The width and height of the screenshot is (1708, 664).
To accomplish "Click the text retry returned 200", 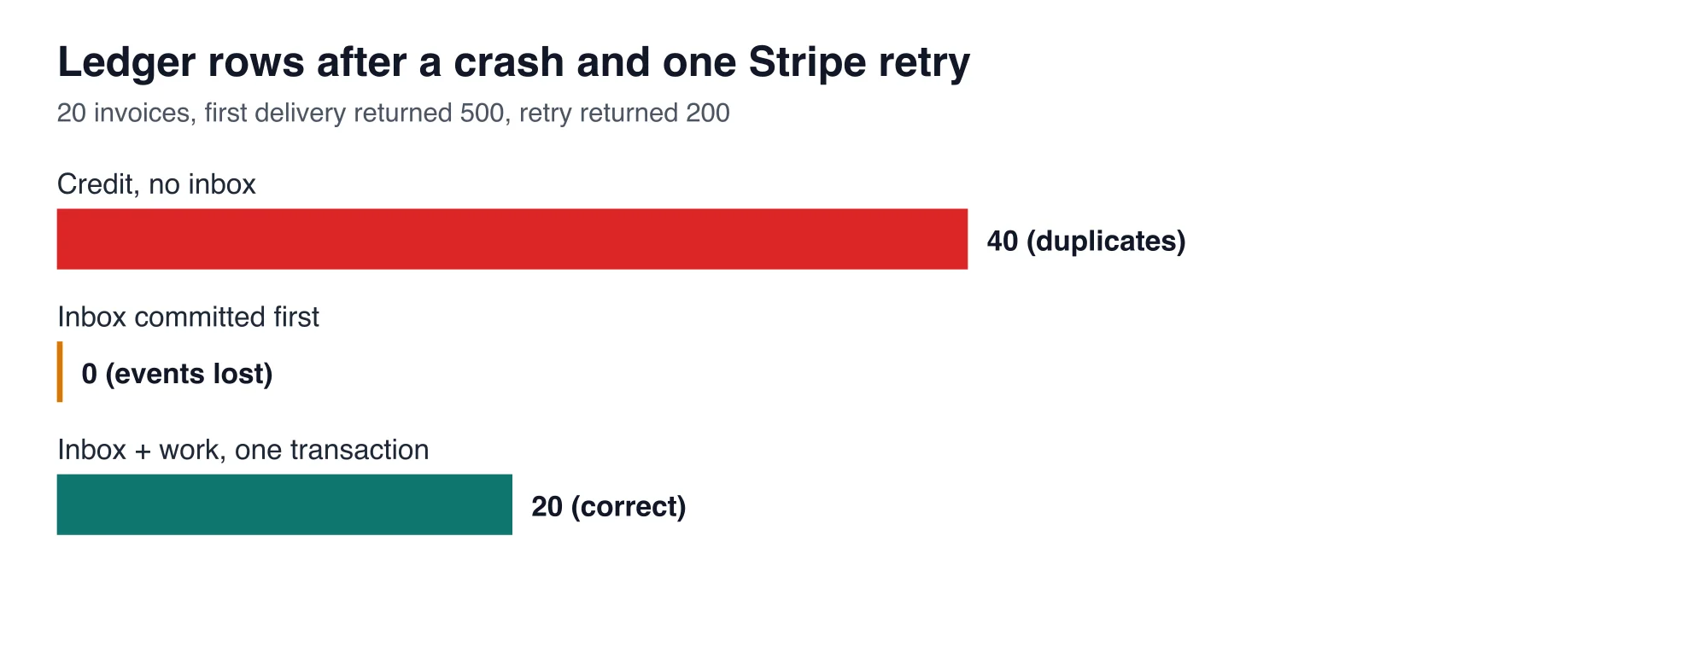I will point(624,113).
